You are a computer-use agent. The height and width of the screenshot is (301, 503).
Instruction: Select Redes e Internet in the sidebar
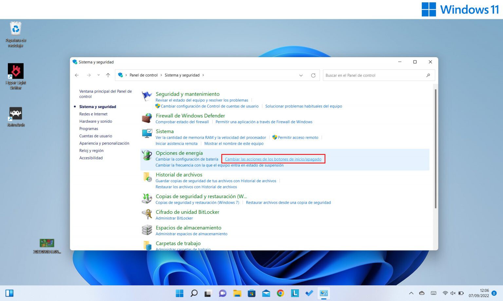93,114
